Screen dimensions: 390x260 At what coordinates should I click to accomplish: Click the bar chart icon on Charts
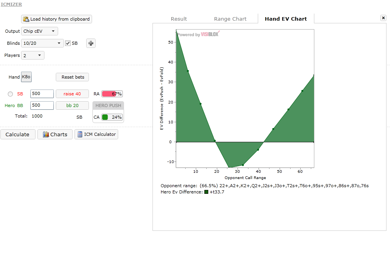click(46, 134)
